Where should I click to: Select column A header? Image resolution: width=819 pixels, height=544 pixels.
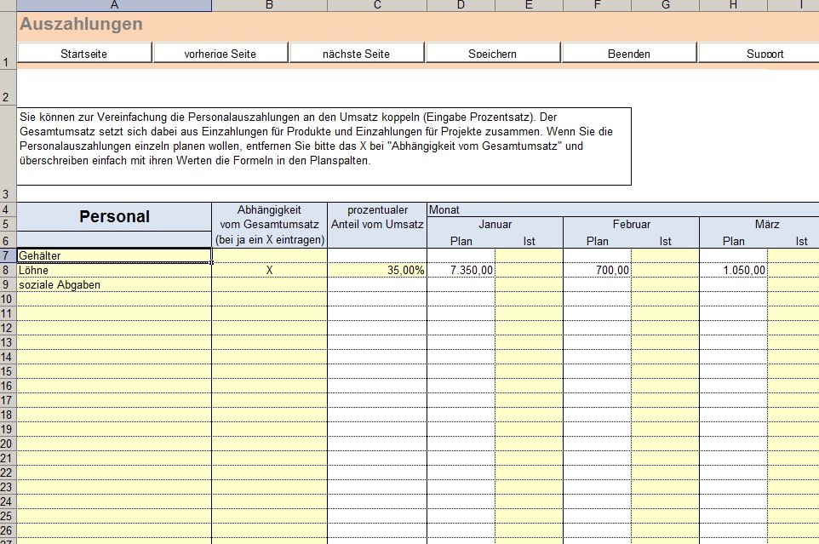pyautogui.click(x=114, y=6)
